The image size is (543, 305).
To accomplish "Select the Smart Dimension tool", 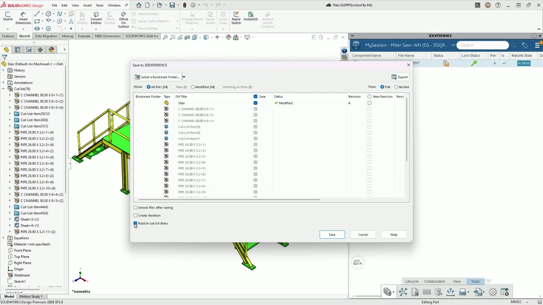I will coord(23,18).
